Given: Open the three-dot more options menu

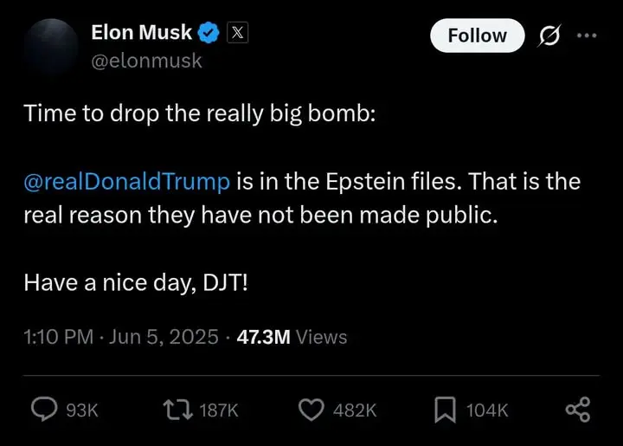Looking at the screenshot, I should pos(587,36).
